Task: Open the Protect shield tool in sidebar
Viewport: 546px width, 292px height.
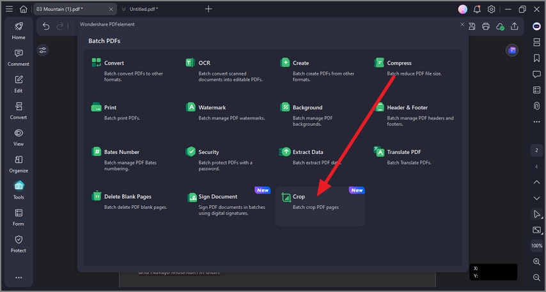Action: 19,244
